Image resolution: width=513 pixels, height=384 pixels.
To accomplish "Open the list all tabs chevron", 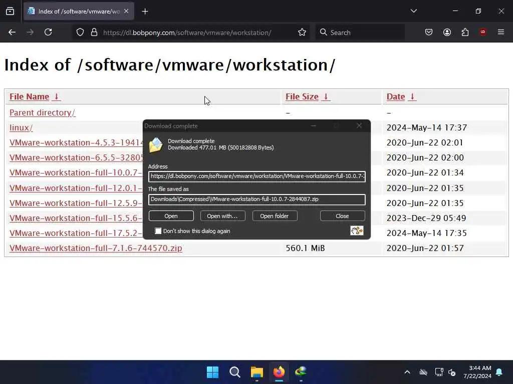I will [x=413, y=11].
